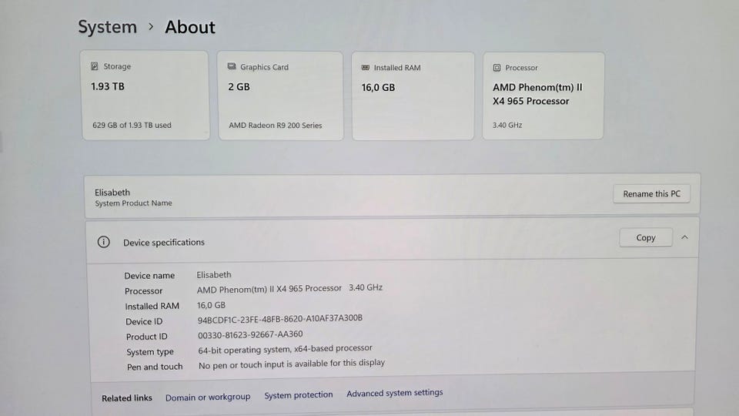Image resolution: width=739 pixels, height=416 pixels.
Task: Open the Installed RAM card
Action: click(x=413, y=96)
